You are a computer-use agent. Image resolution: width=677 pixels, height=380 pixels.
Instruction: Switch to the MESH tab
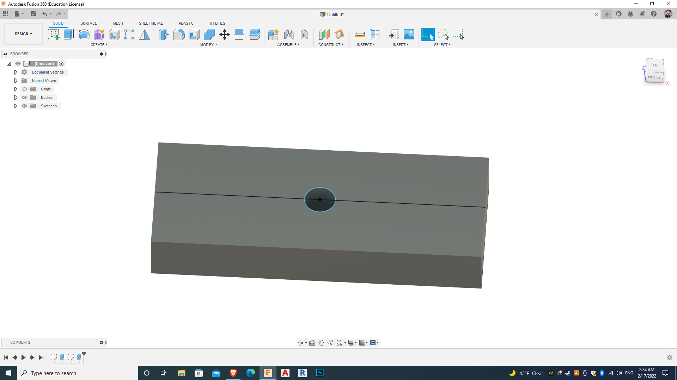tap(118, 23)
